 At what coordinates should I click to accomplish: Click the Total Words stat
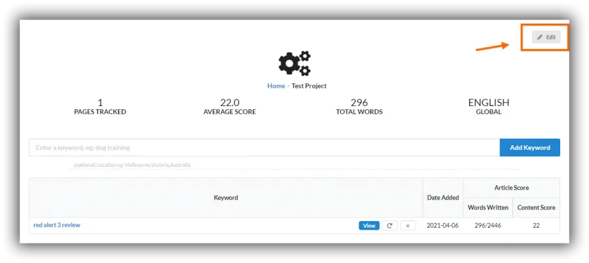(359, 107)
